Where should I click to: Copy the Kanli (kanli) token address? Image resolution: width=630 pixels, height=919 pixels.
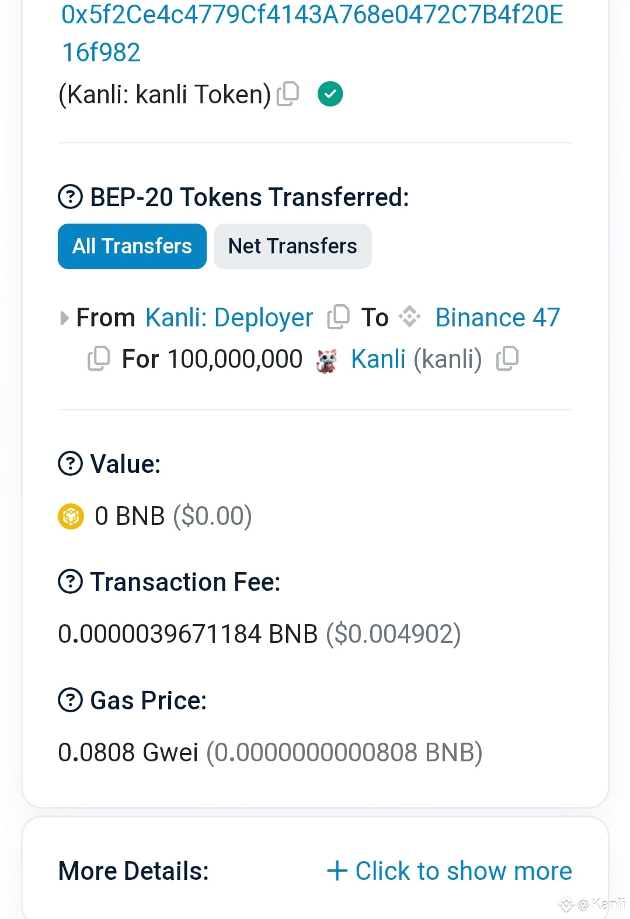(507, 358)
